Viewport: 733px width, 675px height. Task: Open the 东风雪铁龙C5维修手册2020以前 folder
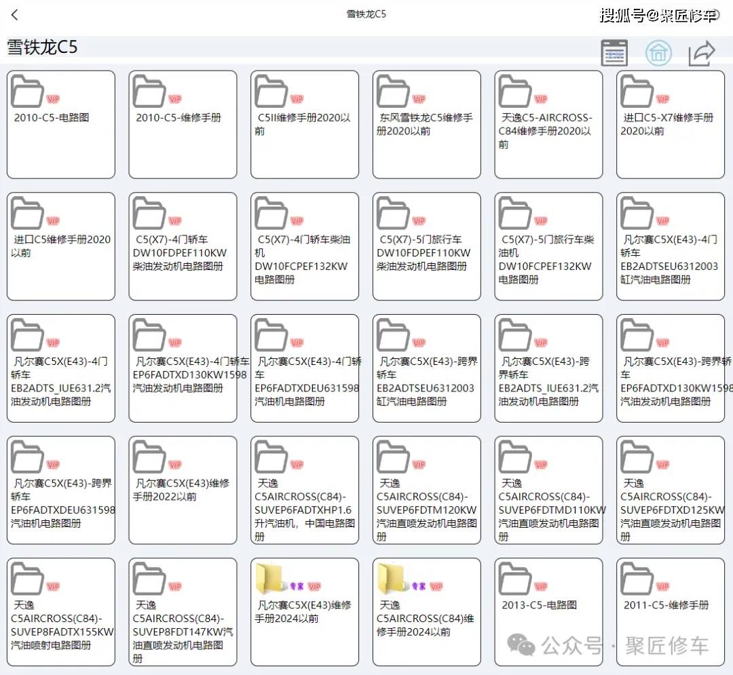(427, 125)
